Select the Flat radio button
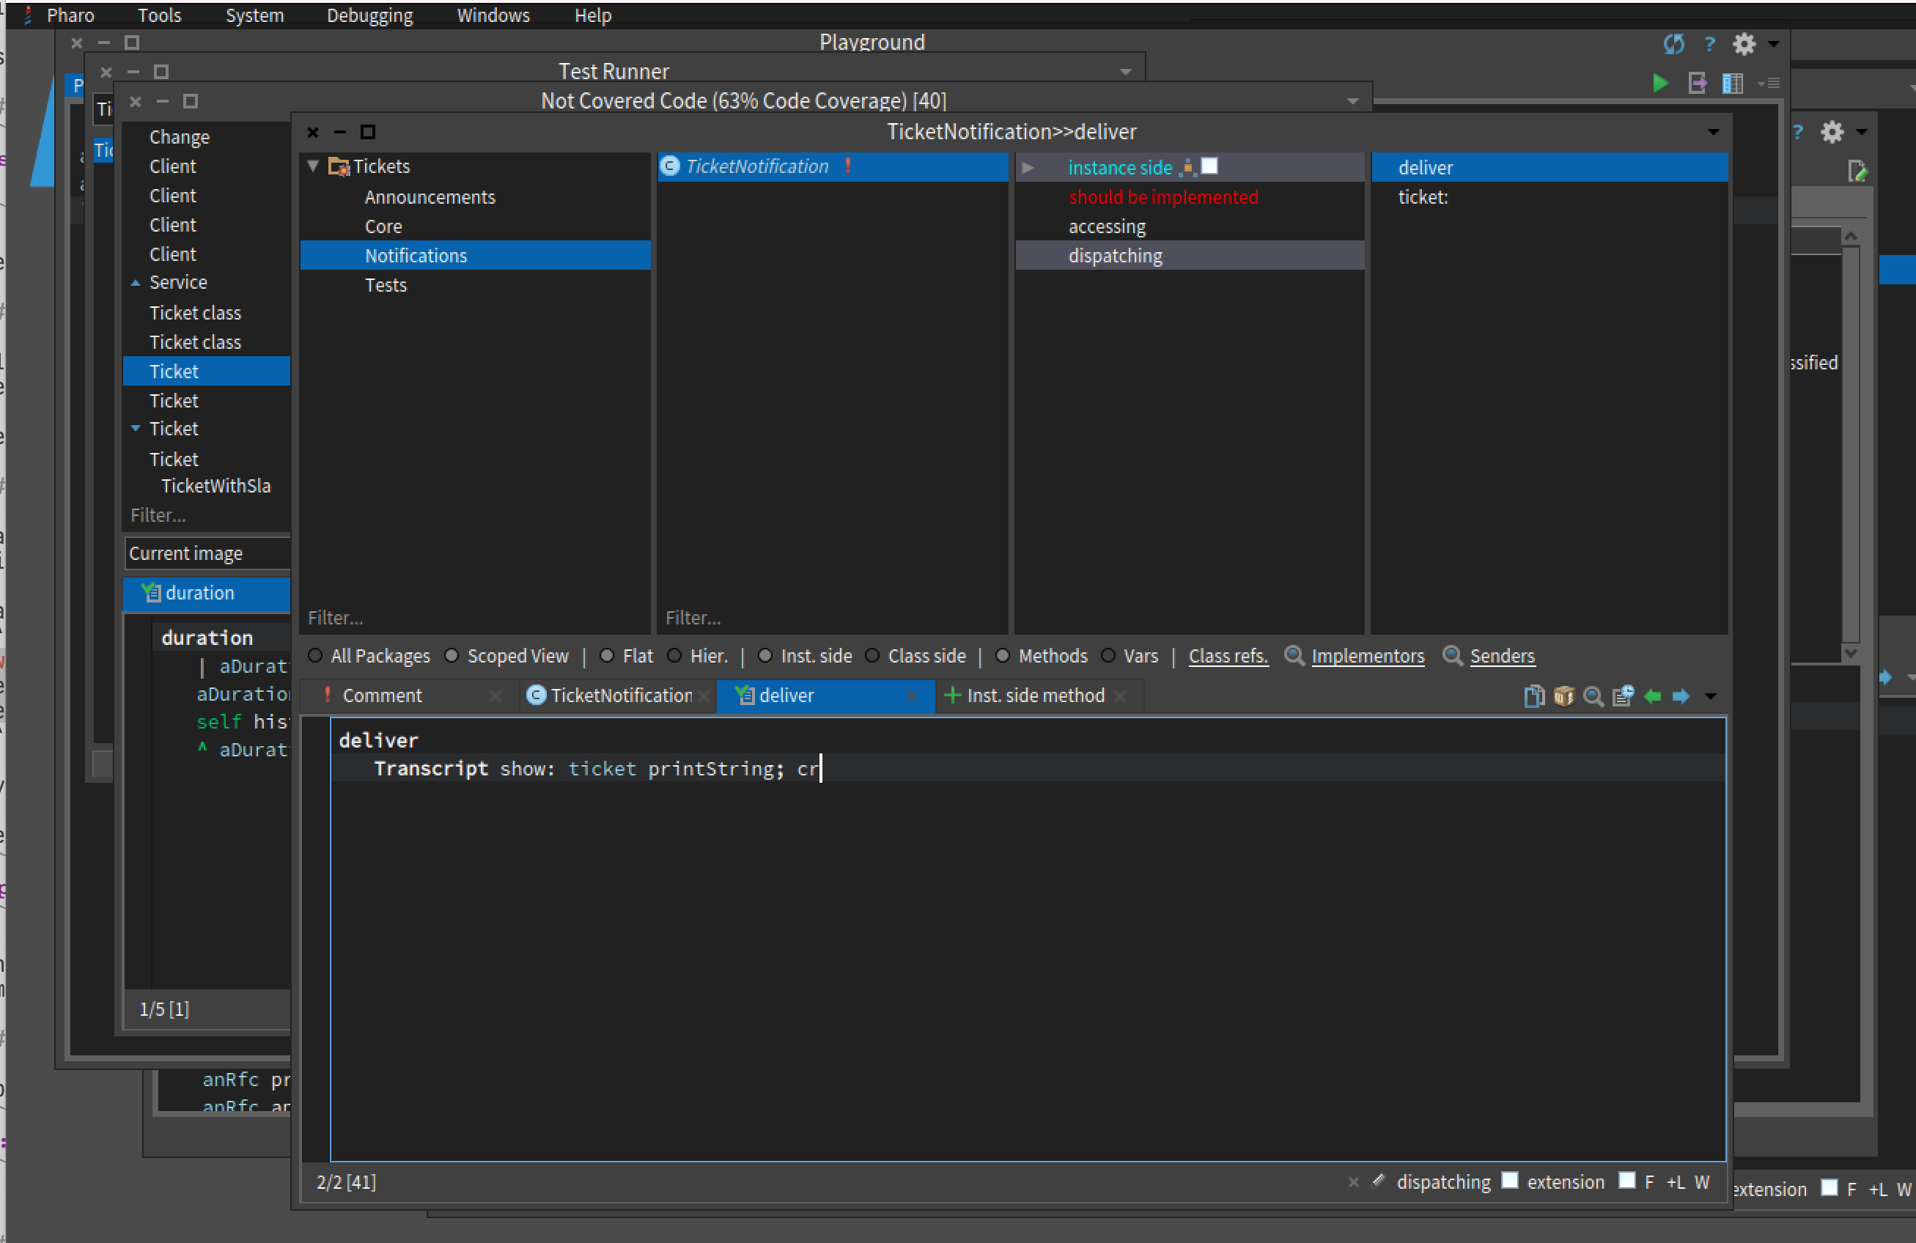The image size is (1916, 1243). coord(607,656)
